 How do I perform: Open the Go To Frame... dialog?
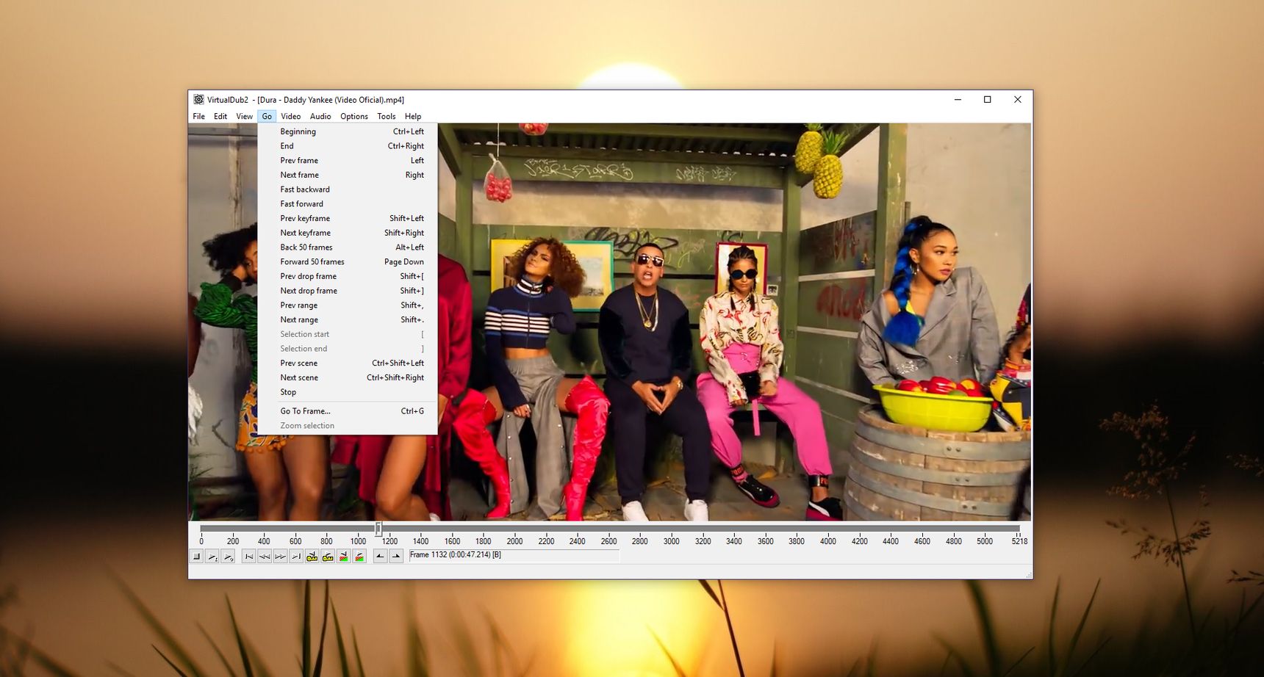pos(348,411)
